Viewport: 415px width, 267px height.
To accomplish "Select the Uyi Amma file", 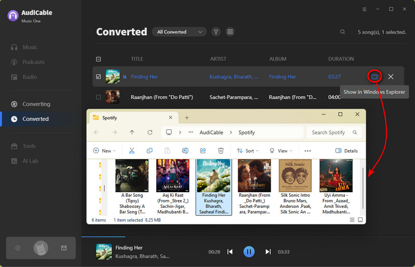I will pos(336,187).
